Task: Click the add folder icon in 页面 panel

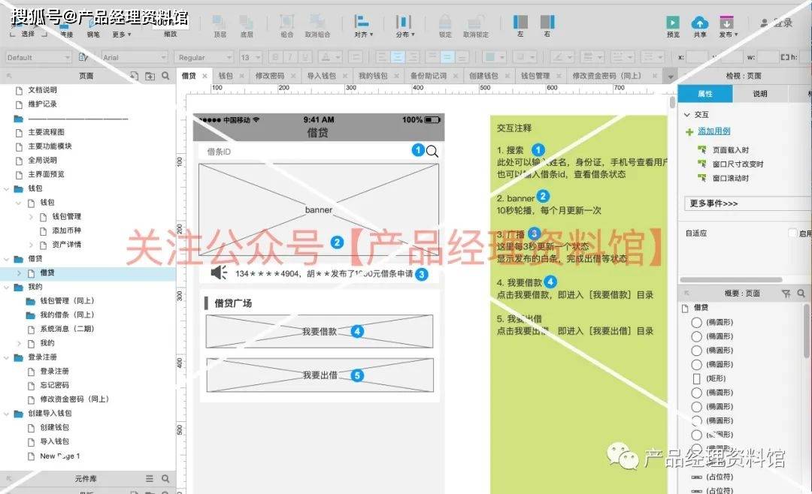Action: pos(150,76)
